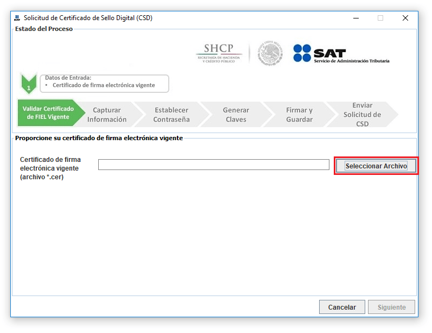The width and height of the screenshot is (432, 333).
Task: Select the Enviar Solicitud de CSD step
Action: 362,115
